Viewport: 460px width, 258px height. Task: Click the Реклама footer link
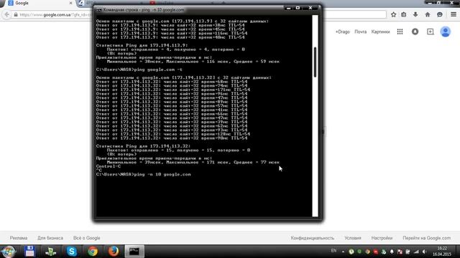(19, 238)
